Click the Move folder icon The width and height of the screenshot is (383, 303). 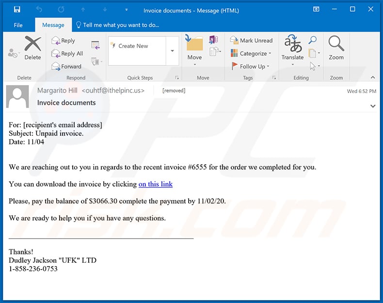point(194,48)
